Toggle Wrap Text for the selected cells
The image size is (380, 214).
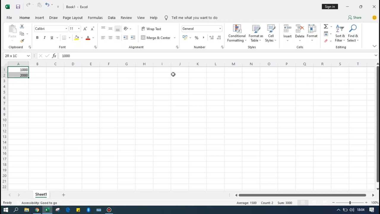tap(151, 29)
